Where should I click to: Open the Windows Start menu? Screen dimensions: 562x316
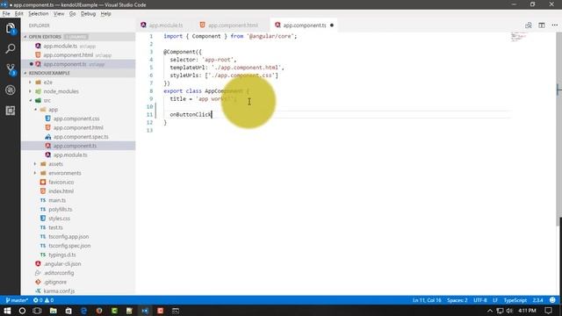(x=7, y=311)
